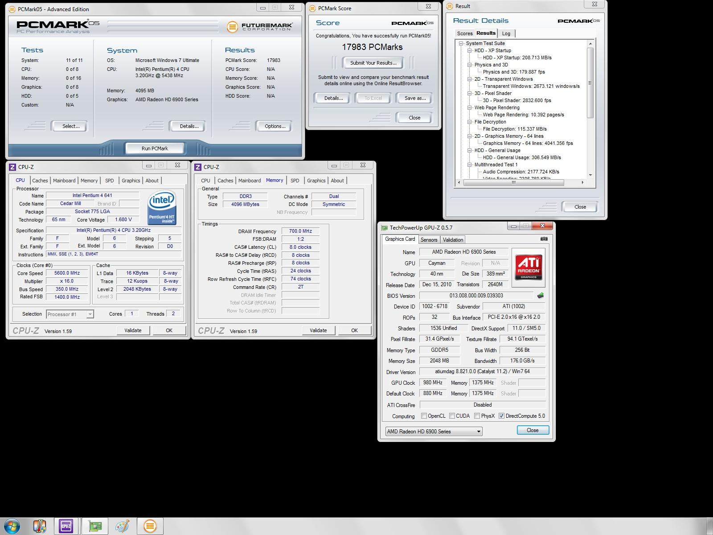The image size is (713, 535).
Task: Collapse the File Decryption node
Action: [470, 122]
